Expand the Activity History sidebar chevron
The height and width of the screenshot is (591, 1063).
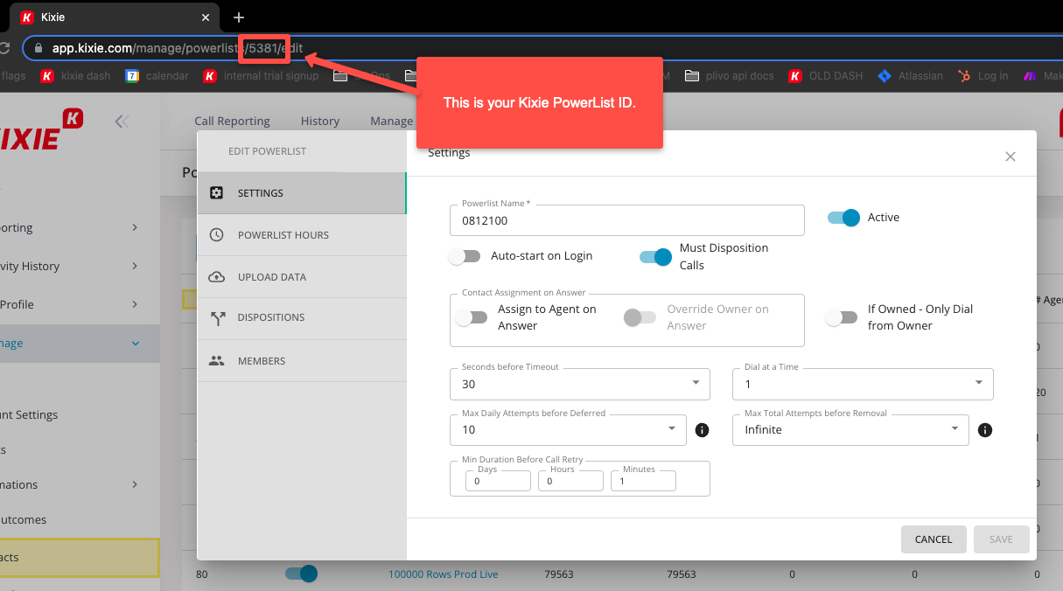(x=135, y=266)
